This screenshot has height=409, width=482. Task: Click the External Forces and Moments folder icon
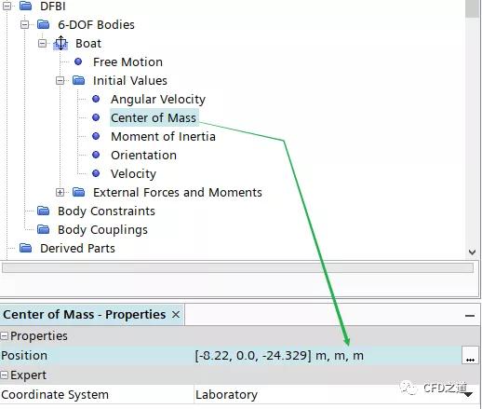(x=78, y=192)
